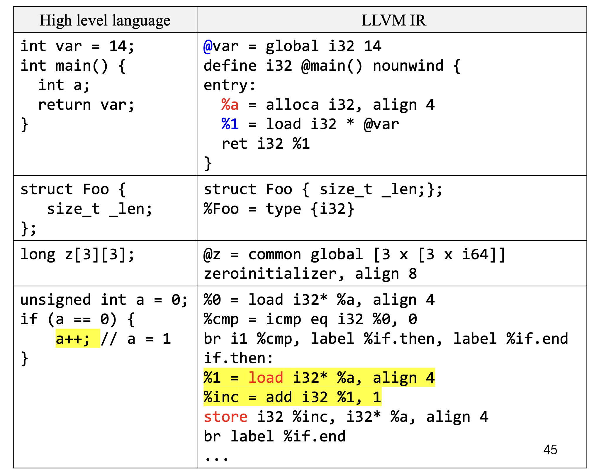Click 'ret i32 %1' instruction

point(266,144)
